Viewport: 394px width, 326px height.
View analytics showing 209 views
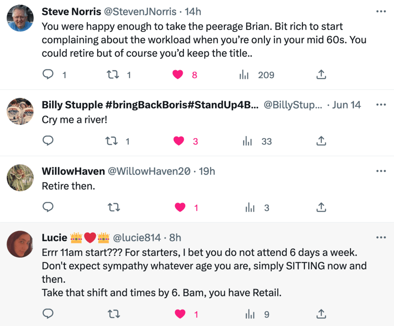pyautogui.click(x=244, y=75)
